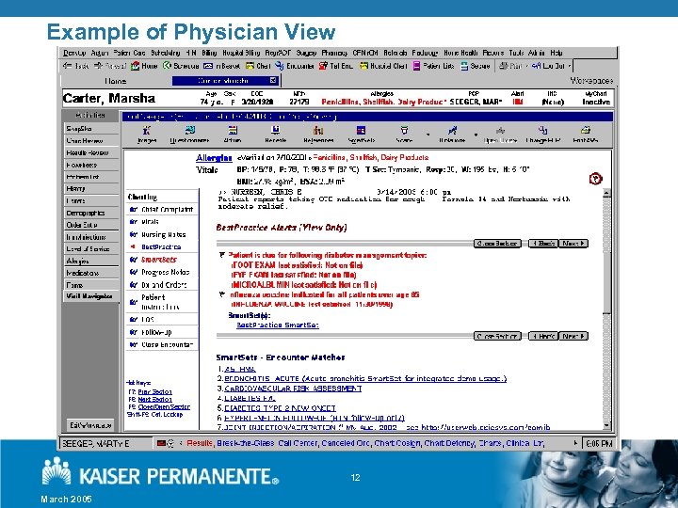
Task: Open Hospital Chart from the toolbar
Action: 363,66
